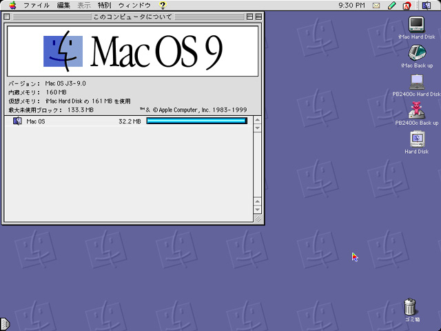Select the PB2400c Hard Disk desktop icon
This screenshot has height=331, width=441.
pos(416,82)
